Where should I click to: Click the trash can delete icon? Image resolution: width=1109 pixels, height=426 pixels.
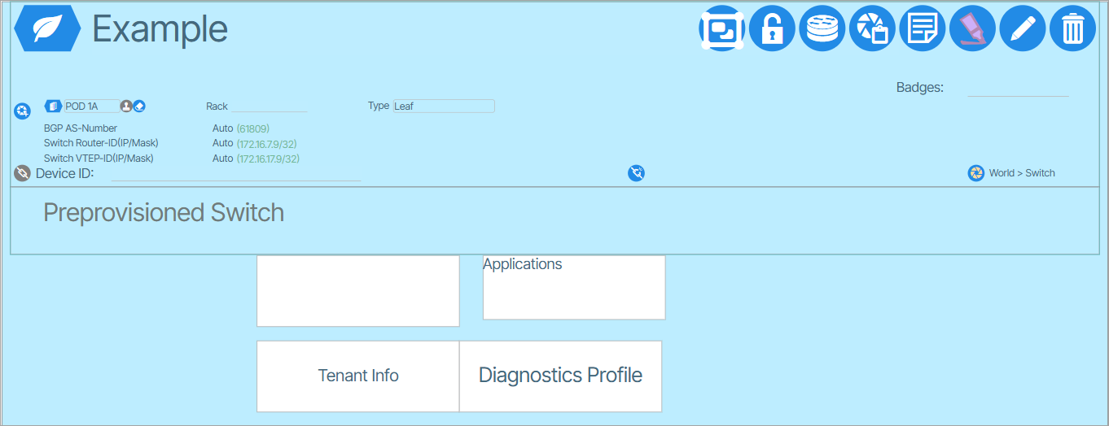(x=1073, y=29)
